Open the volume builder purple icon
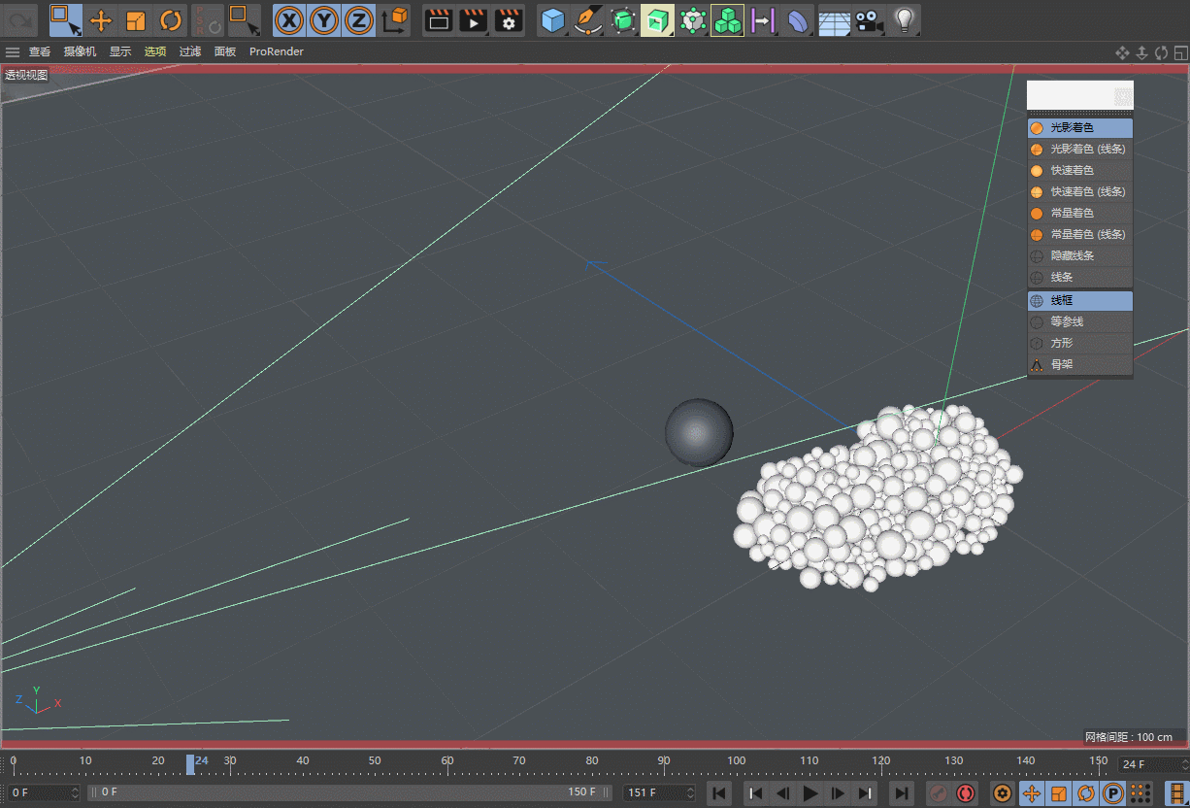Screen dimensions: 1190x808 (763, 19)
